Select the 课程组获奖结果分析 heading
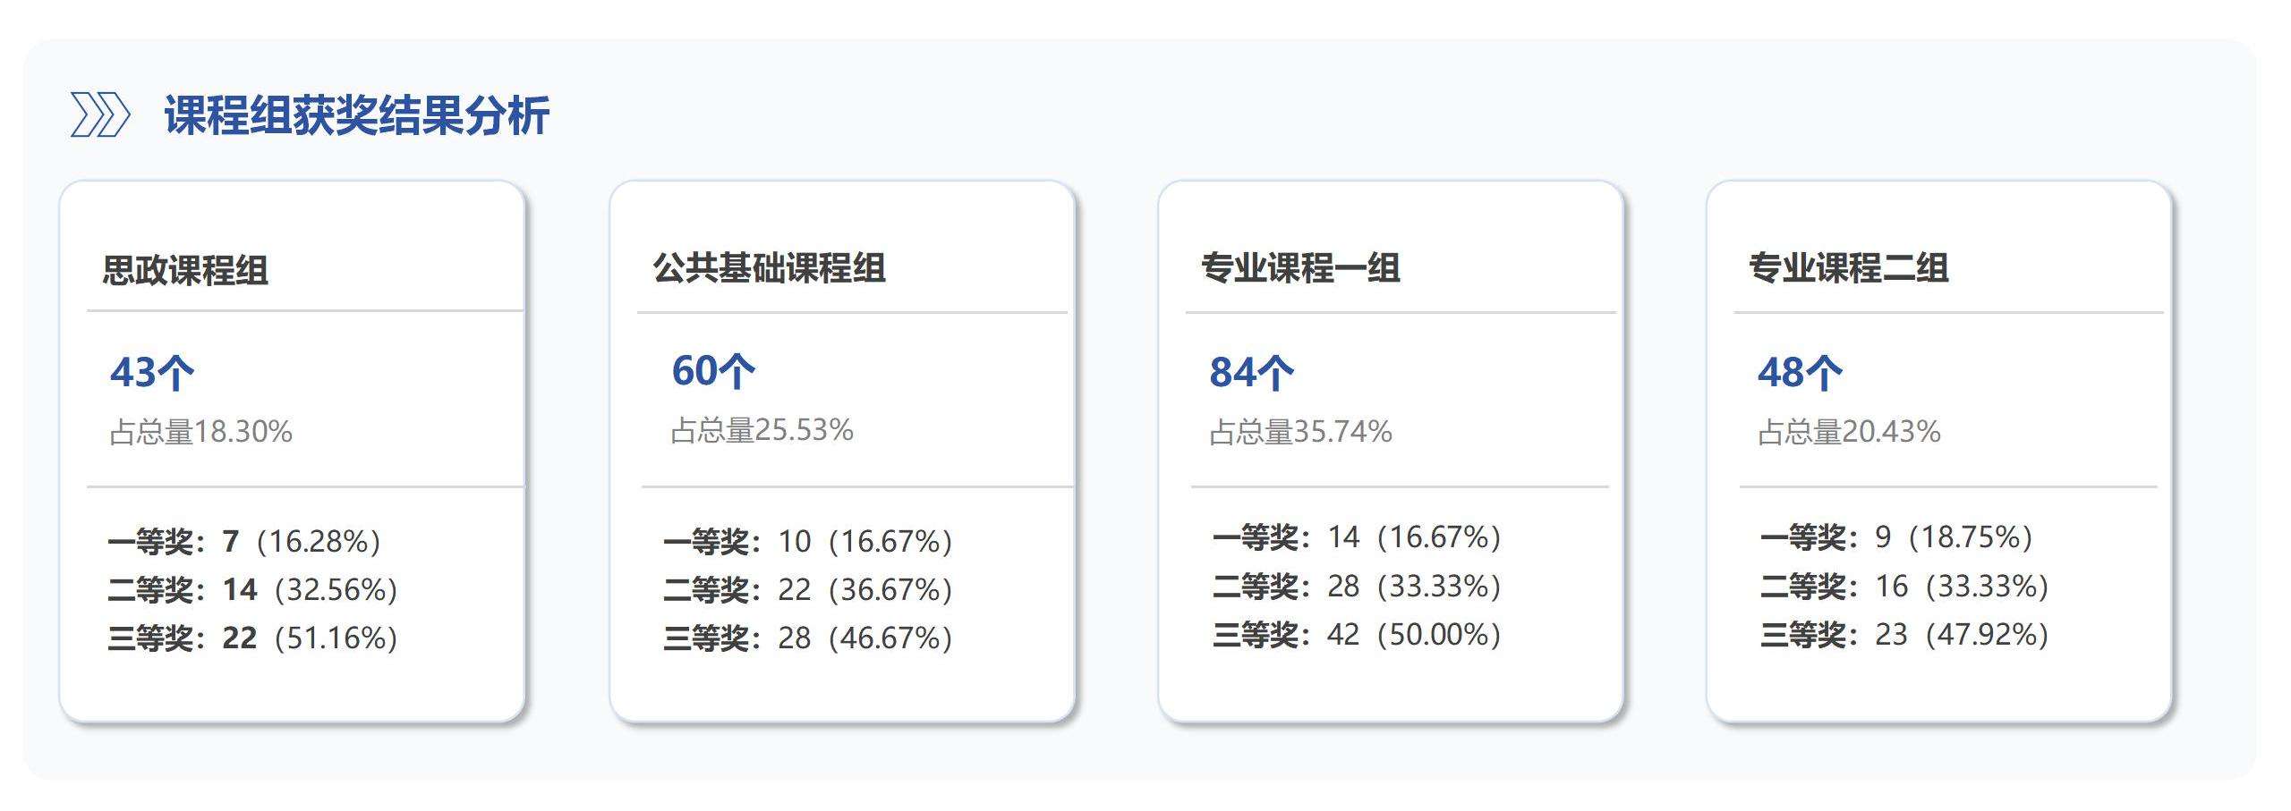2291x811 pixels. pos(356,116)
